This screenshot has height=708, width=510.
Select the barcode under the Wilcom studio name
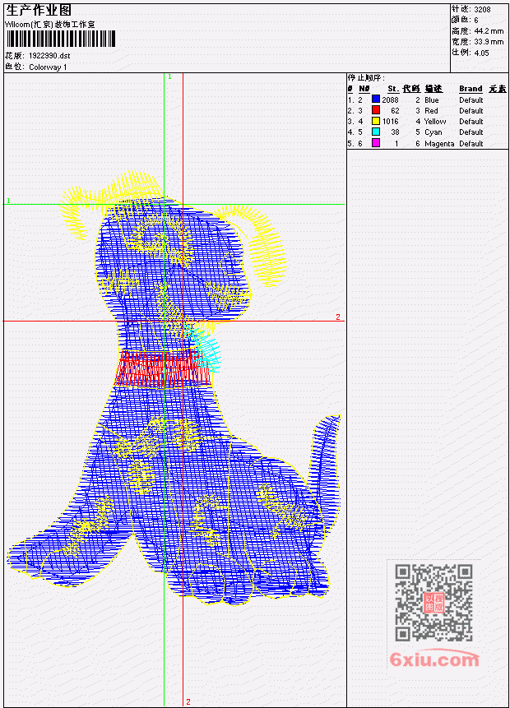coord(61,39)
